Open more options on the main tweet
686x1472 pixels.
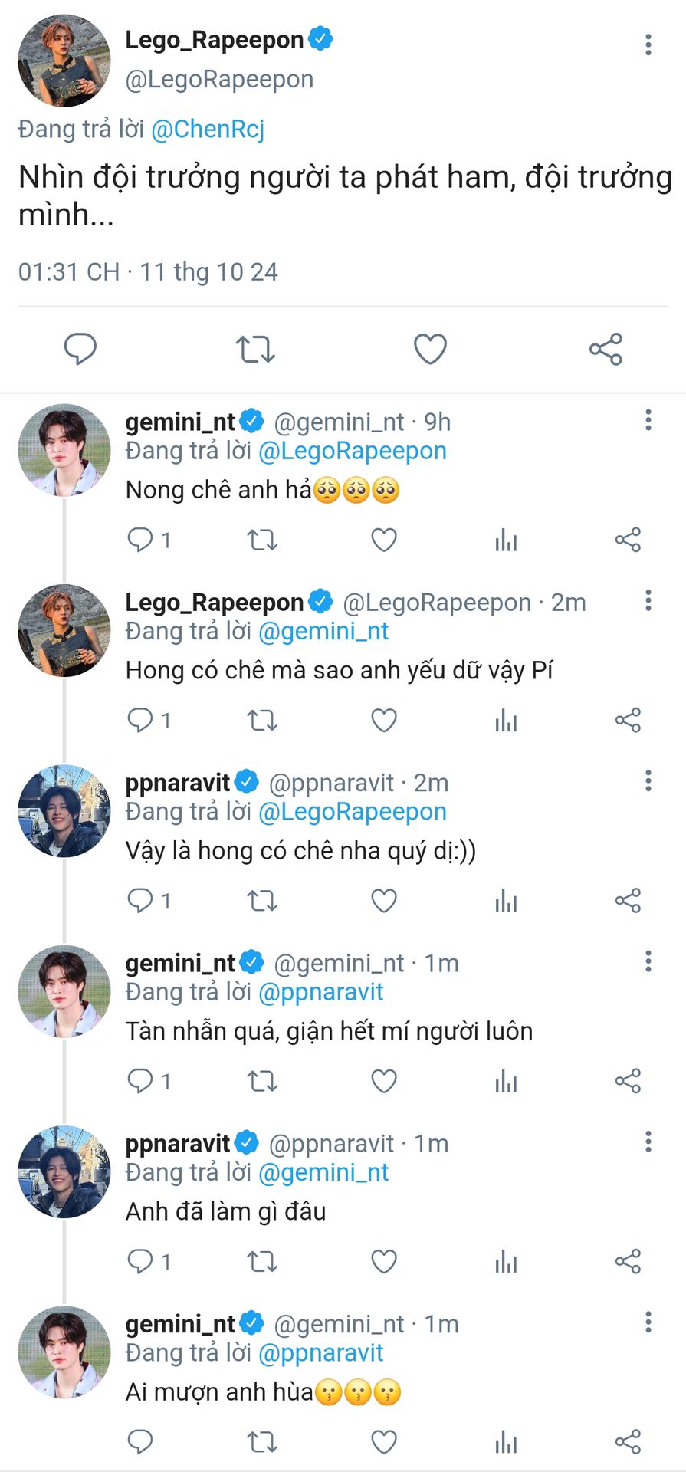pos(648,44)
